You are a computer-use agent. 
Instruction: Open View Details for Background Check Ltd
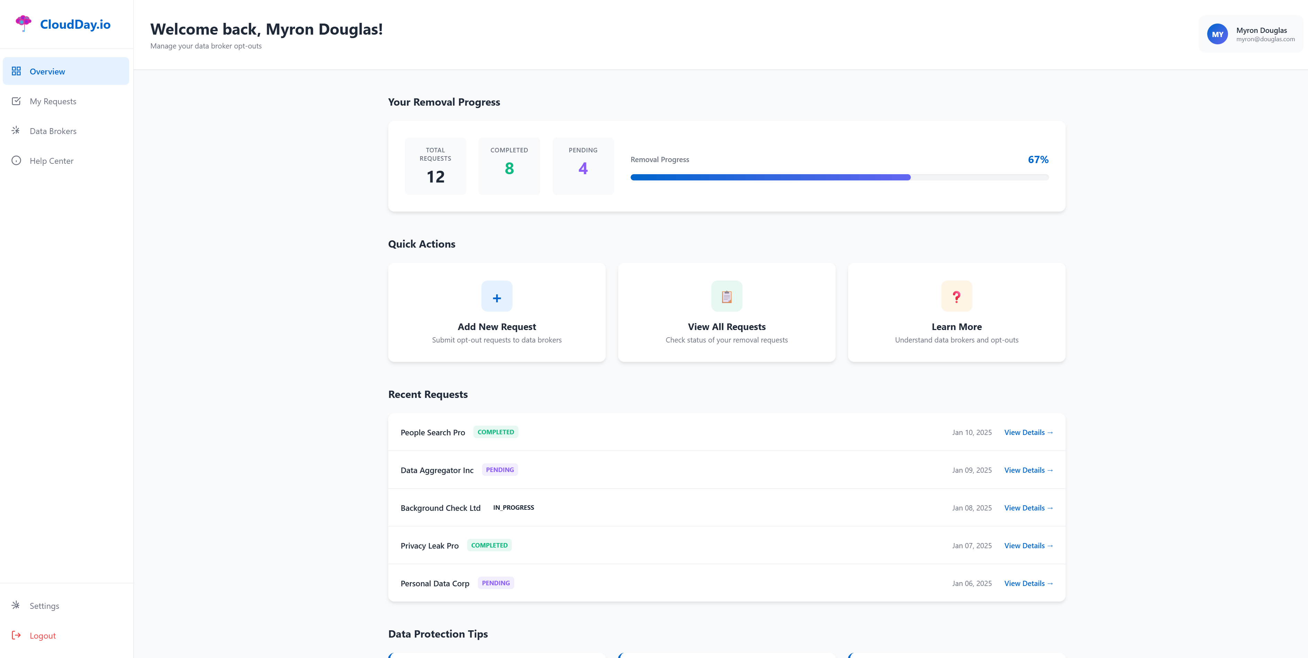click(1028, 508)
